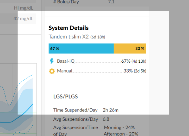Click the 7.1 bolus value
Image resolution: width=189 pixels, height=136 pixels.
click(111, 2)
